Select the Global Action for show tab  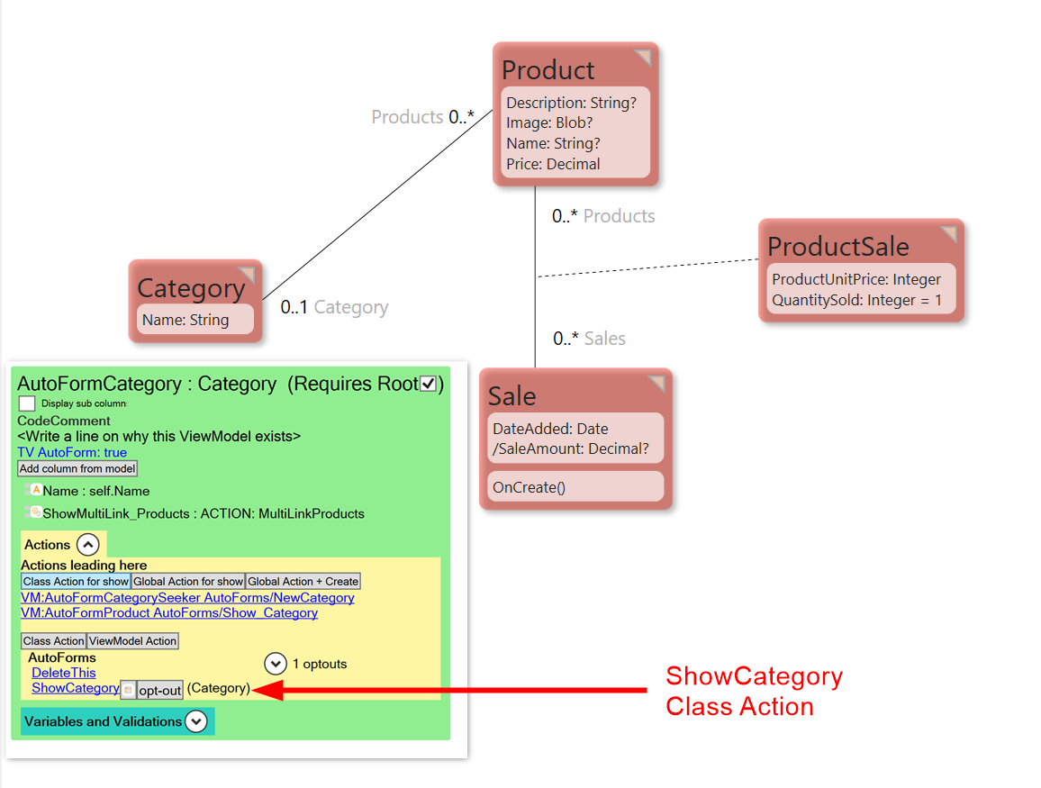[x=188, y=582]
